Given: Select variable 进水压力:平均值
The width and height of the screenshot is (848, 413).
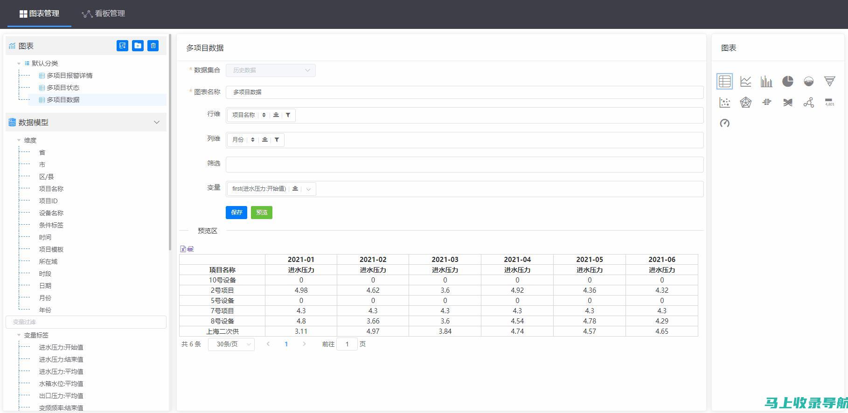Looking at the screenshot, I should pos(61,372).
